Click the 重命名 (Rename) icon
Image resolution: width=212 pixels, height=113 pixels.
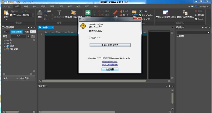(x=196, y=15)
